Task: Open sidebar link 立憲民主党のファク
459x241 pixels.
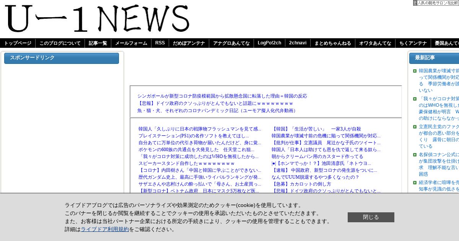Action: pos(439,136)
